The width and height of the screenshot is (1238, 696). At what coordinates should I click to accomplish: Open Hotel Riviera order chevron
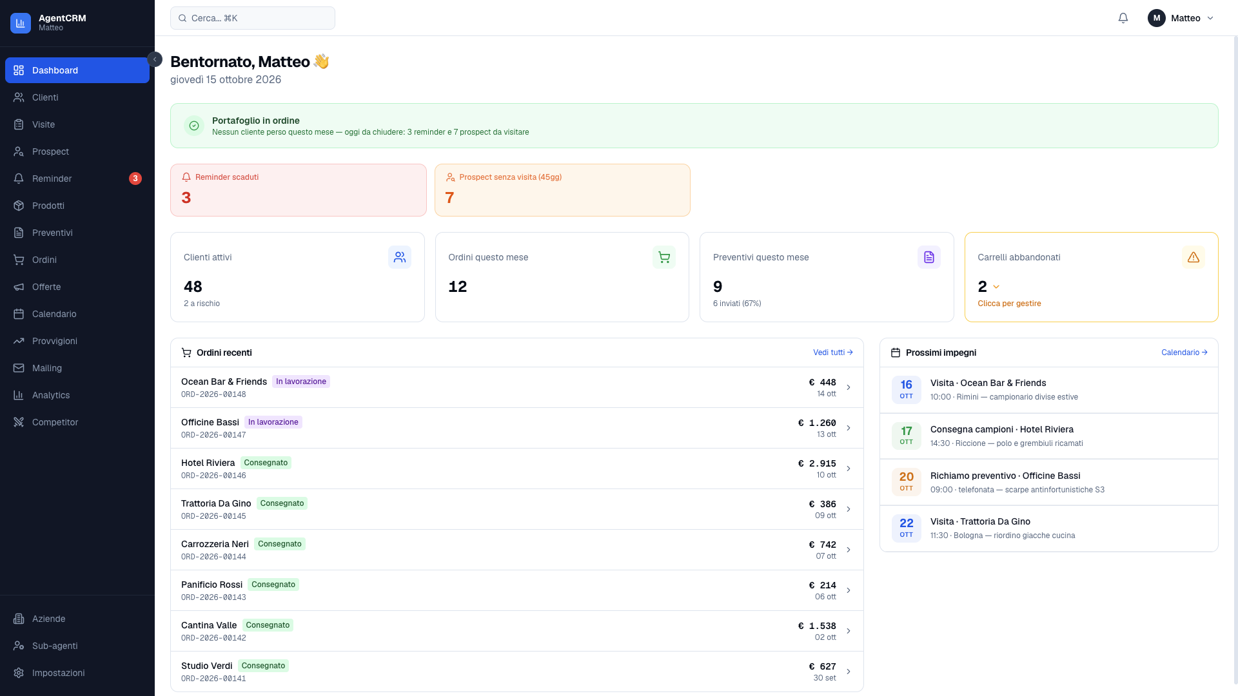[x=849, y=469]
